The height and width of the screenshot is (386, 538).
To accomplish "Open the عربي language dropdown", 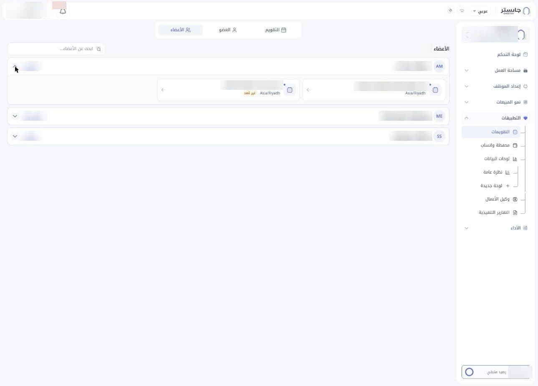I will (480, 11).
